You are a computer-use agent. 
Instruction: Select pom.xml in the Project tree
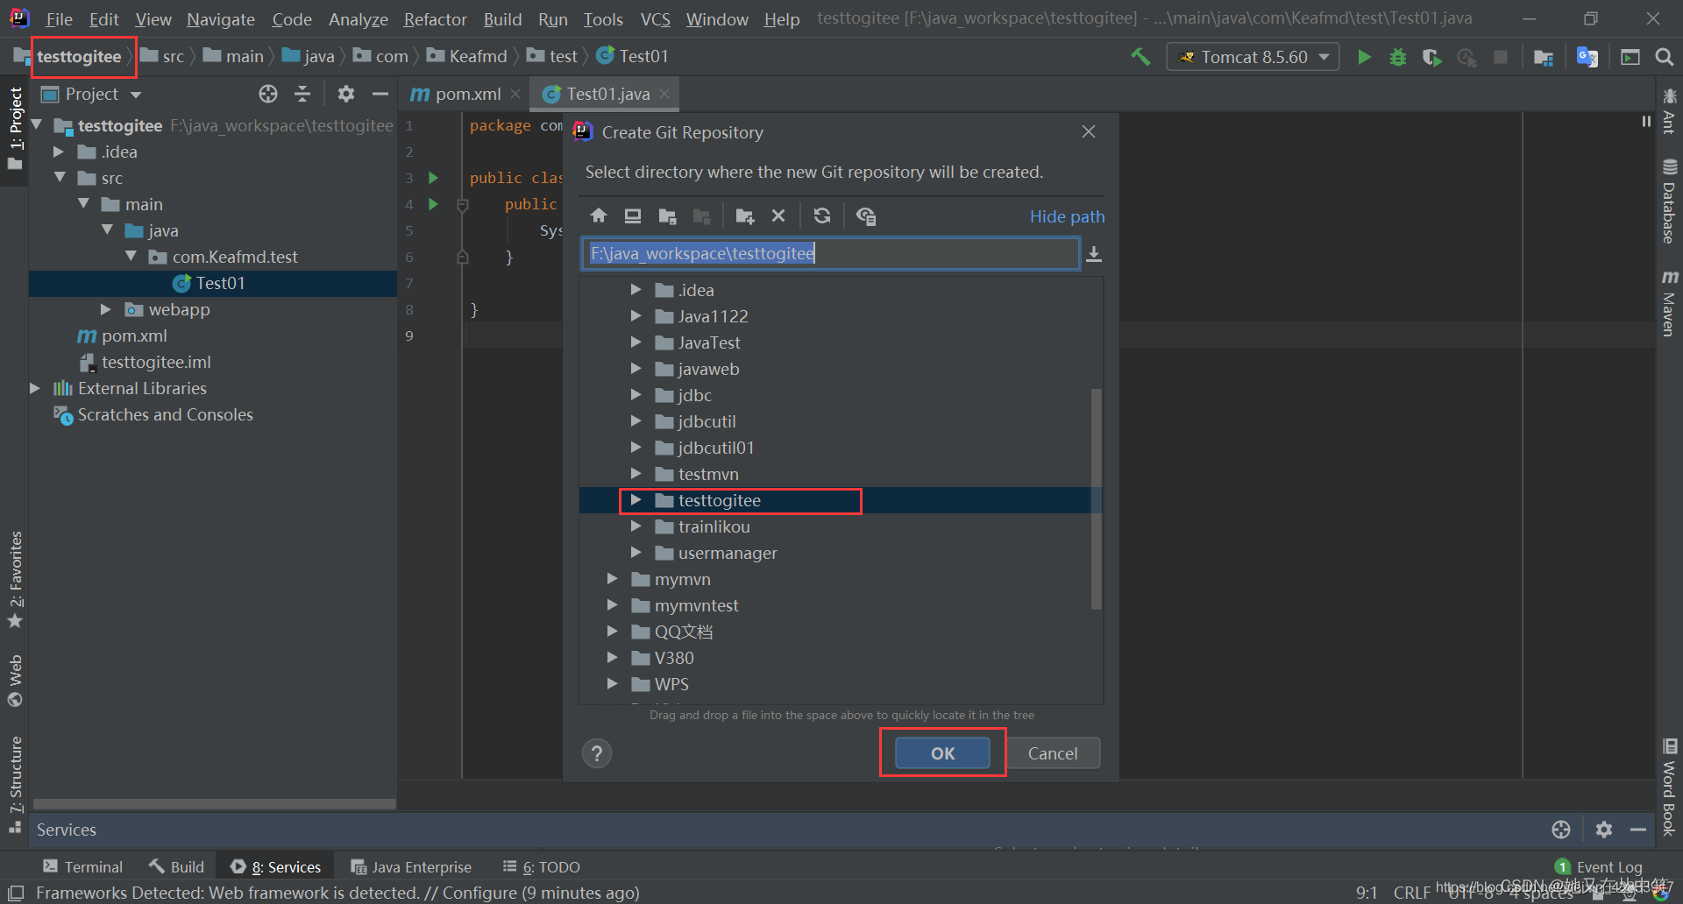click(133, 335)
